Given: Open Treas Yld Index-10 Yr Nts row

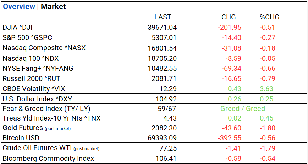Looking at the screenshot, I should 51,118.
